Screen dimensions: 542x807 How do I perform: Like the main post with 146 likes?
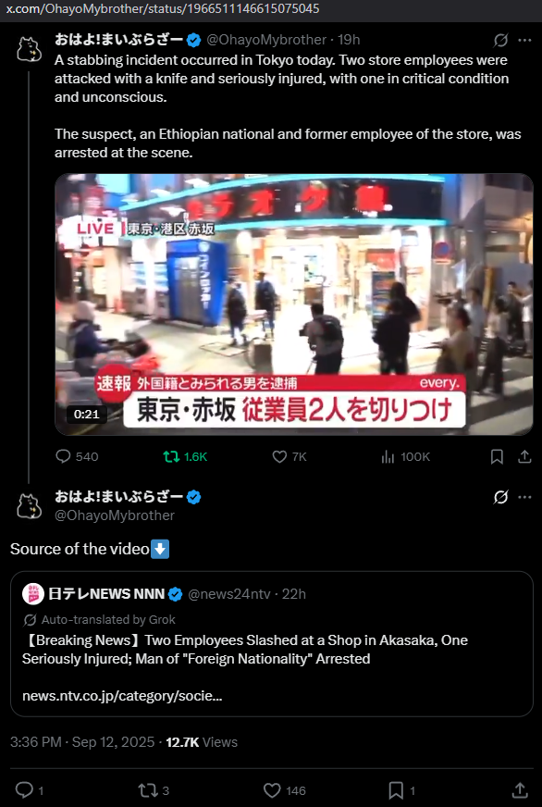(272, 790)
